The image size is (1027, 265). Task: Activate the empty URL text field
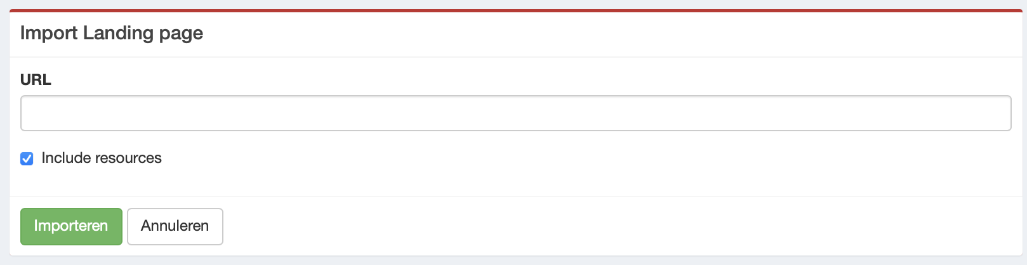[x=515, y=113]
